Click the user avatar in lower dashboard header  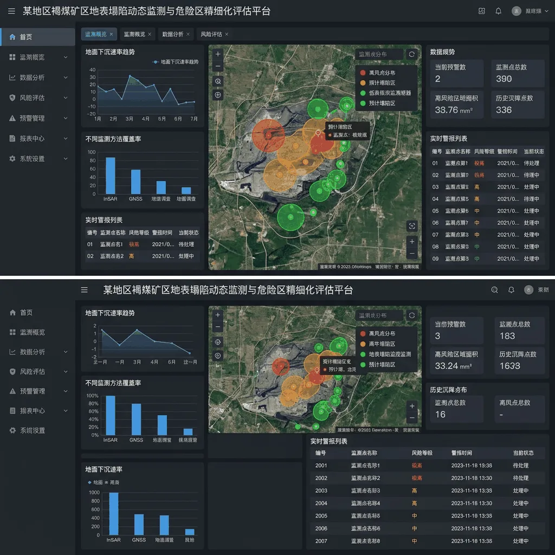528,290
